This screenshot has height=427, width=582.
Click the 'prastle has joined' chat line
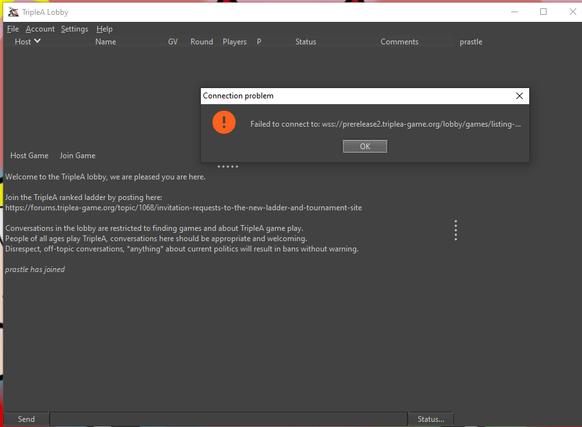point(35,269)
